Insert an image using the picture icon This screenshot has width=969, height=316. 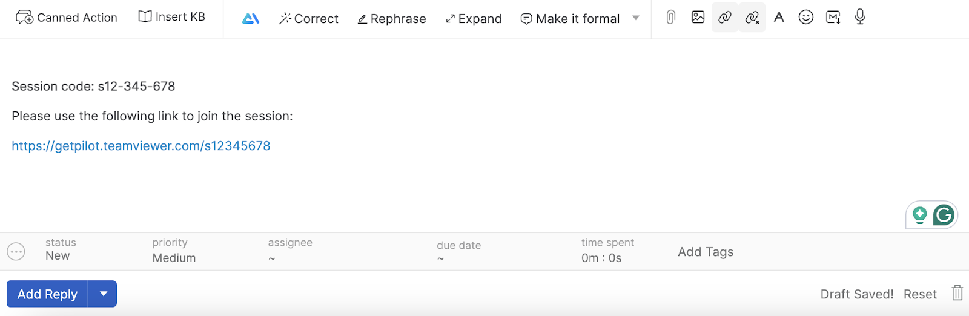[698, 17]
